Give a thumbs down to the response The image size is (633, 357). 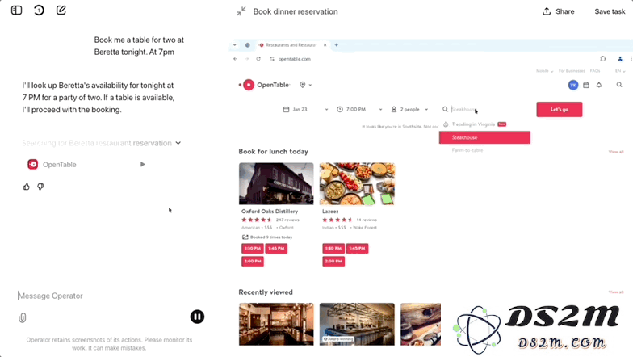click(40, 187)
